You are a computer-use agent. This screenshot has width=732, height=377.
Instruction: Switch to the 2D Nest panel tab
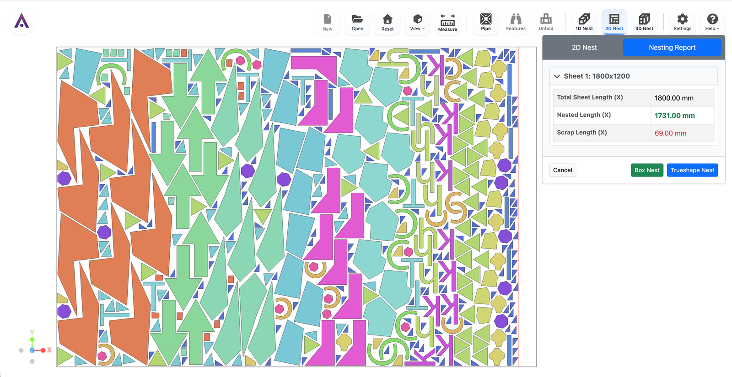(584, 48)
